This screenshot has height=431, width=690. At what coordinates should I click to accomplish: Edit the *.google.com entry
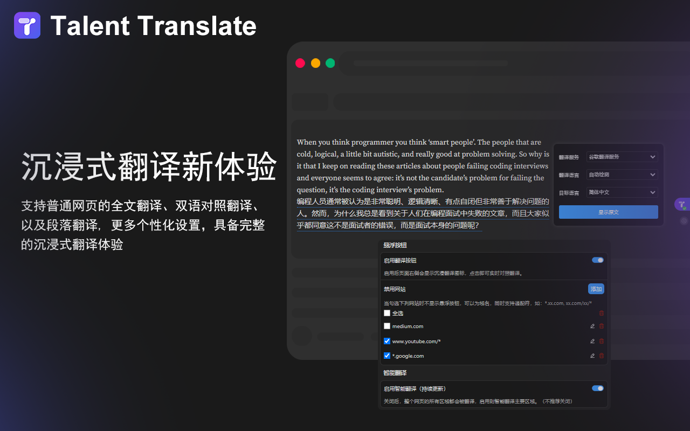tap(592, 356)
